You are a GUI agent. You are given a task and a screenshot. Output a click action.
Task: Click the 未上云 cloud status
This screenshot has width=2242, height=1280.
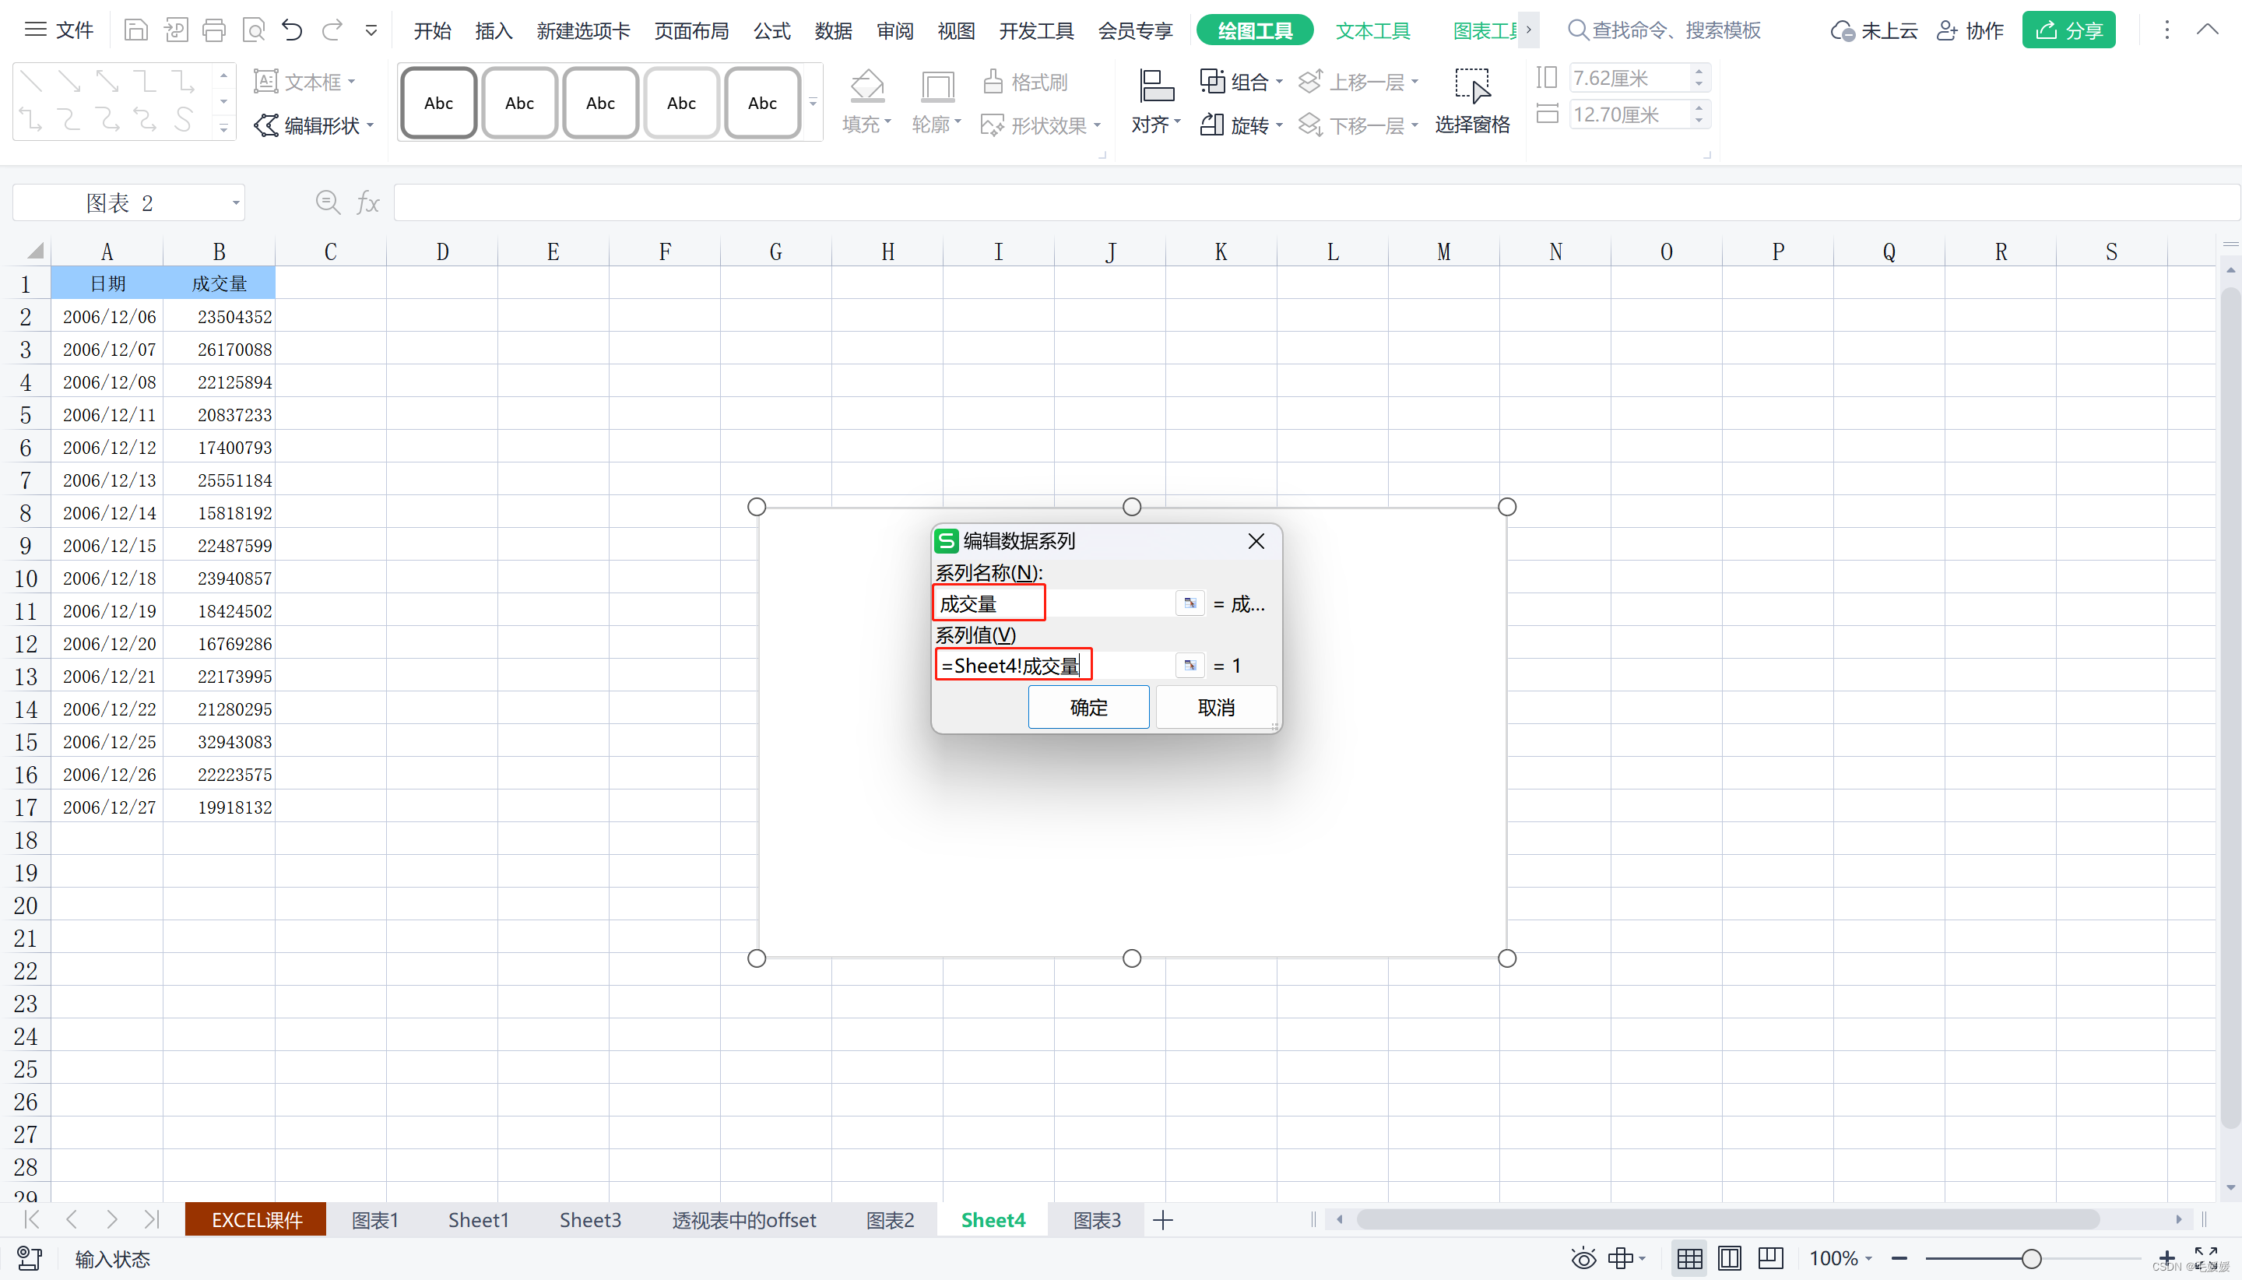(x=1874, y=31)
